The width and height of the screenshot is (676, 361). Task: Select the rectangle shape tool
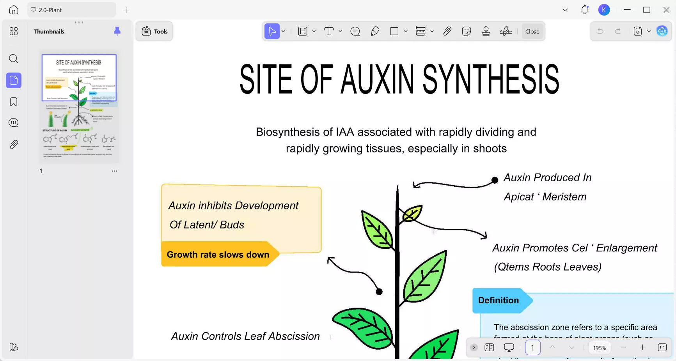click(x=394, y=31)
